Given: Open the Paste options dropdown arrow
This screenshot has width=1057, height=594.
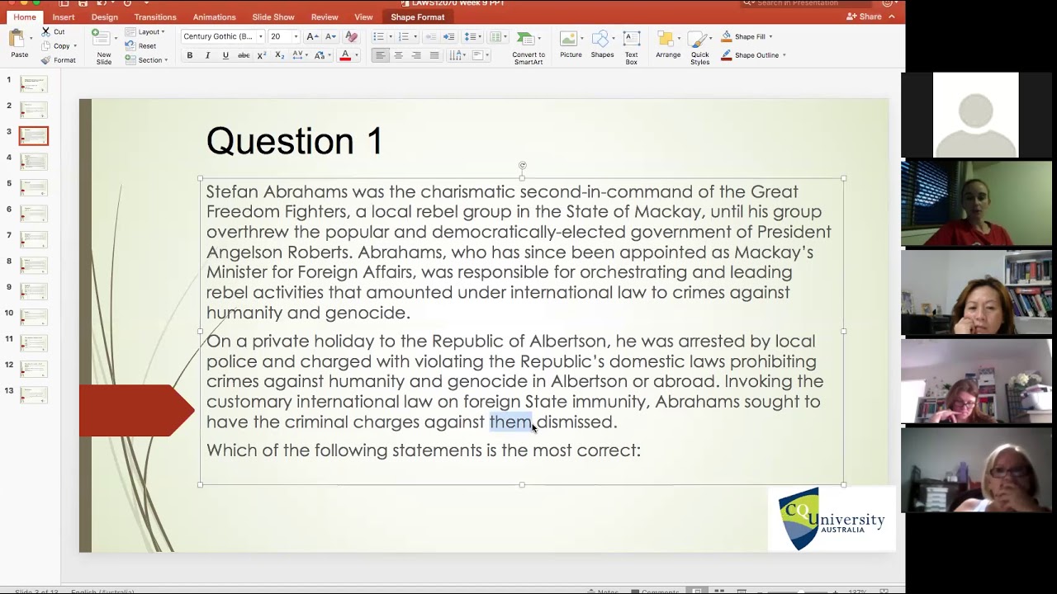Looking at the screenshot, I should tap(31, 39).
